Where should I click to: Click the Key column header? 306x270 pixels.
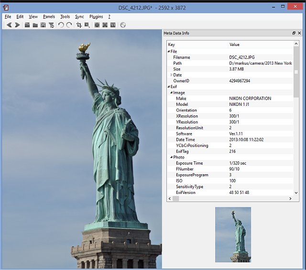(x=172, y=45)
